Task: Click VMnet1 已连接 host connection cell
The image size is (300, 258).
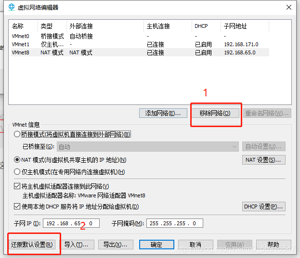Action: 156,44
